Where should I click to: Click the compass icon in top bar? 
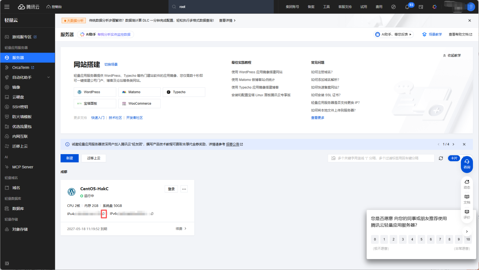click(x=393, y=7)
